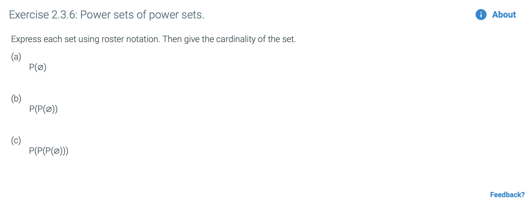
Task: Click the About link
Action: tap(503, 15)
